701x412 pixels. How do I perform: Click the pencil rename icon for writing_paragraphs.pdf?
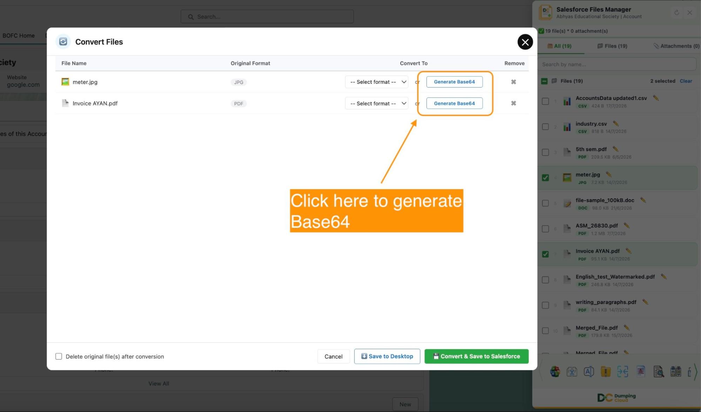(645, 302)
